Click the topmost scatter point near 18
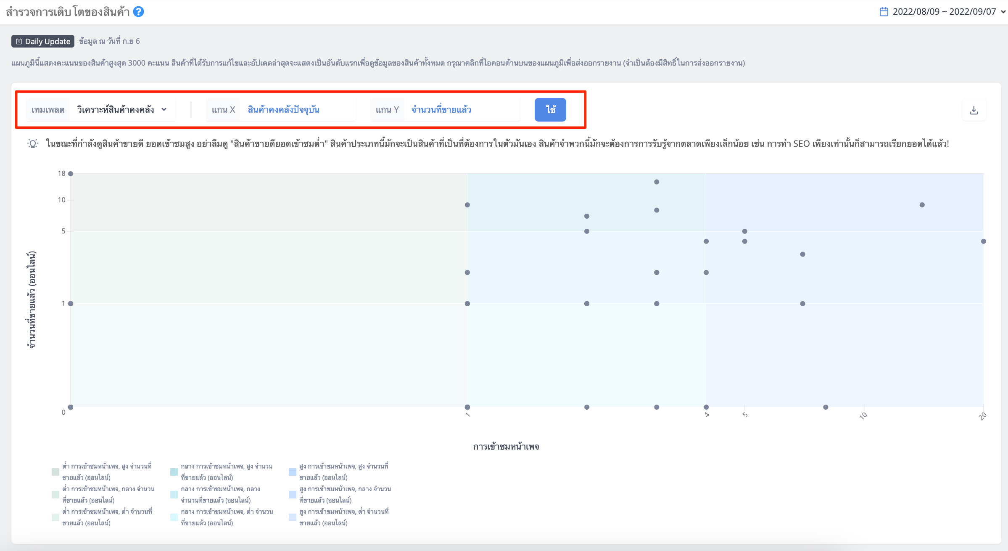The height and width of the screenshot is (551, 1008). click(x=71, y=174)
